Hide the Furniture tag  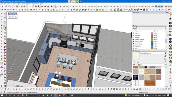[133, 35]
